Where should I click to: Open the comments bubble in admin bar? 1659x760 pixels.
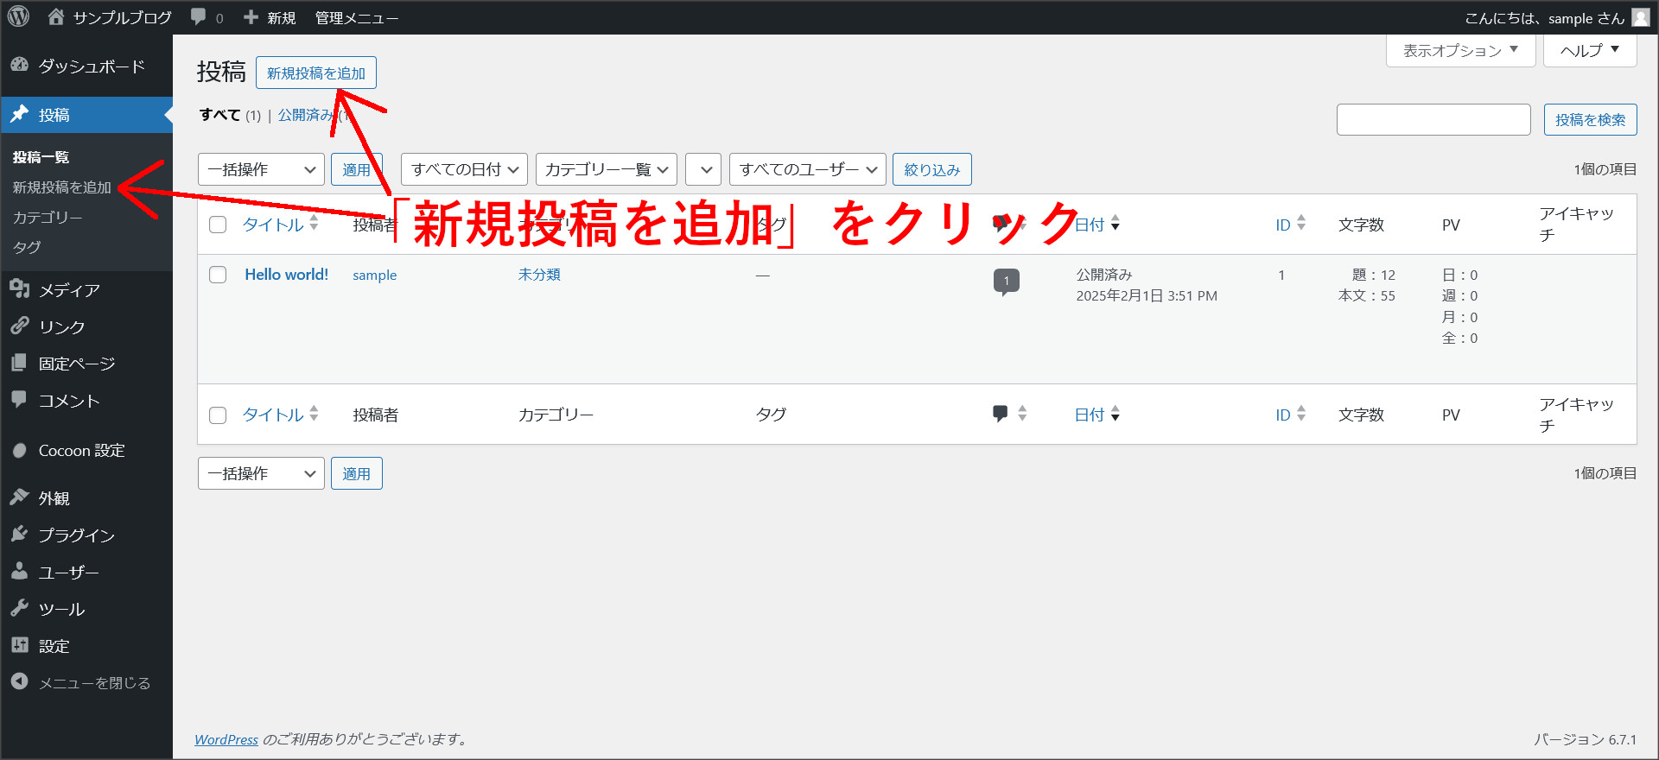tap(200, 17)
